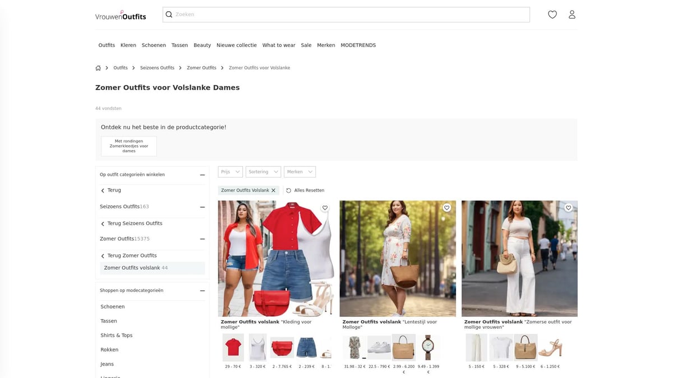Click the Zomerkleedjes voor dames button

(x=128, y=146)
